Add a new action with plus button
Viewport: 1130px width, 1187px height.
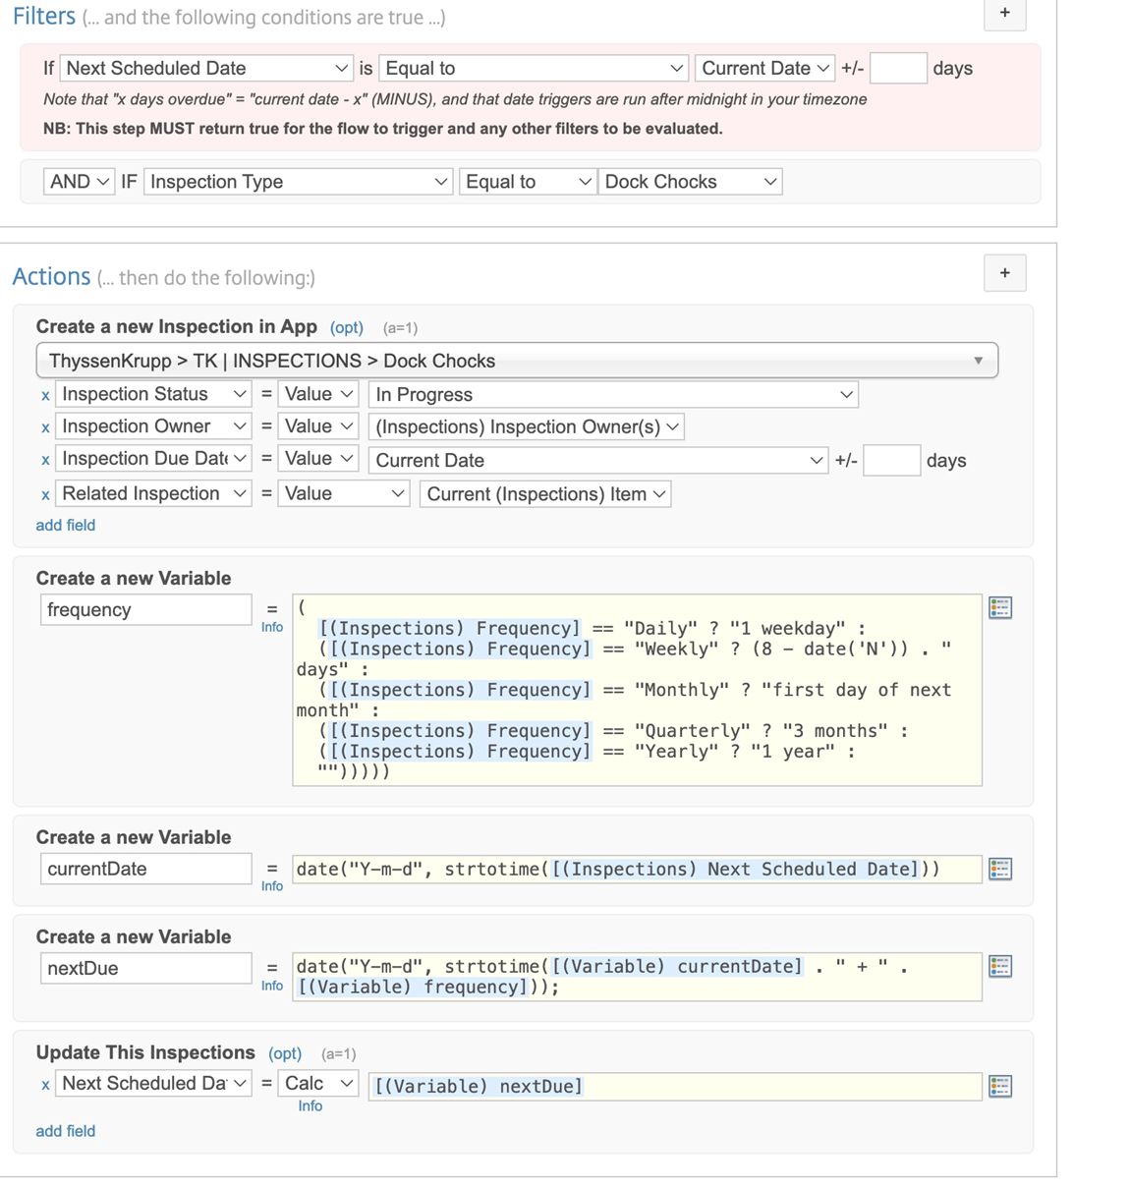pyautogui.click(x=1004, y=273)
